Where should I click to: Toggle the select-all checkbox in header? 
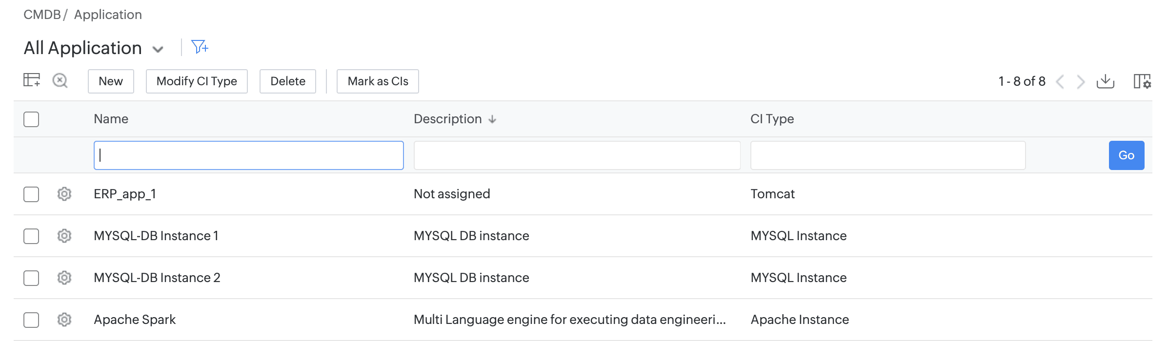point(31,119)
